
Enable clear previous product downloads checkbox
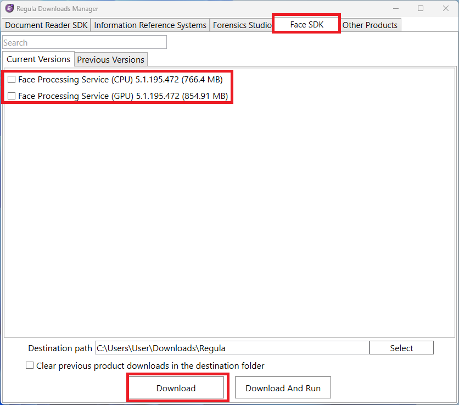point(30,365)
